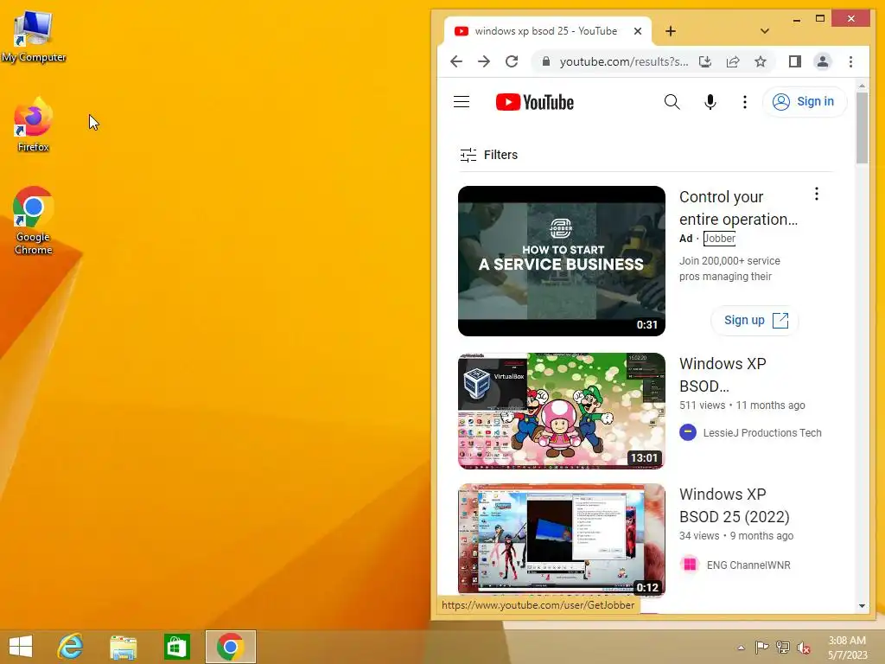Viewport: 885px width, 664px height.
Task: Click the Sign in button
Action: click(804, 102)
